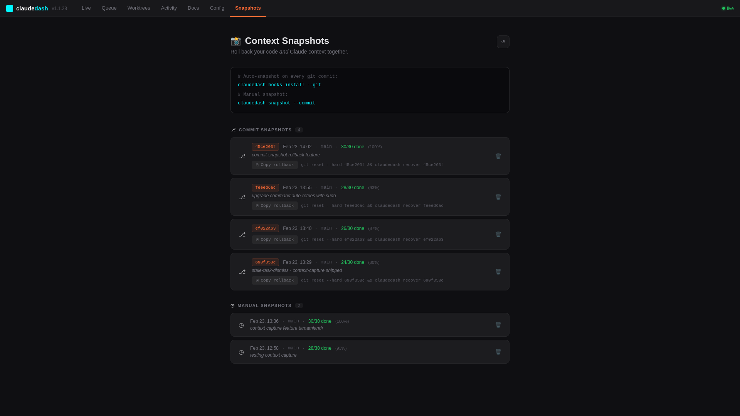
Task: Select the 45ce203f commit hash badge
Action: click(265, 147)
